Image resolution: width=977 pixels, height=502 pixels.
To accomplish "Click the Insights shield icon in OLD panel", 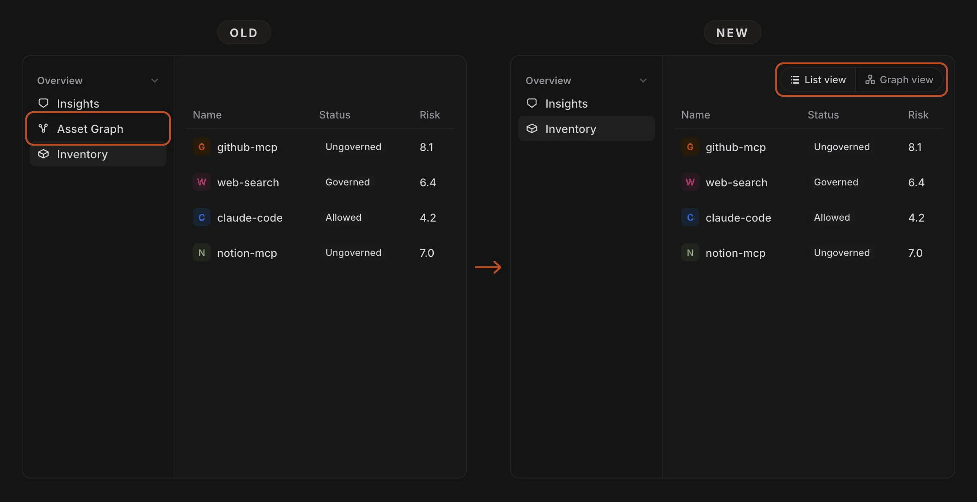I will click(x=43, y=103).
